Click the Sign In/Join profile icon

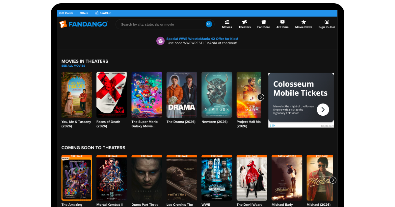(327, 22)
